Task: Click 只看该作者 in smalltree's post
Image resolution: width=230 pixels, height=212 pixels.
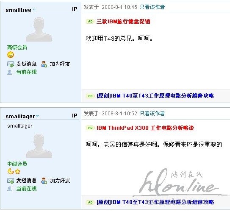Action: pos(152,7)
